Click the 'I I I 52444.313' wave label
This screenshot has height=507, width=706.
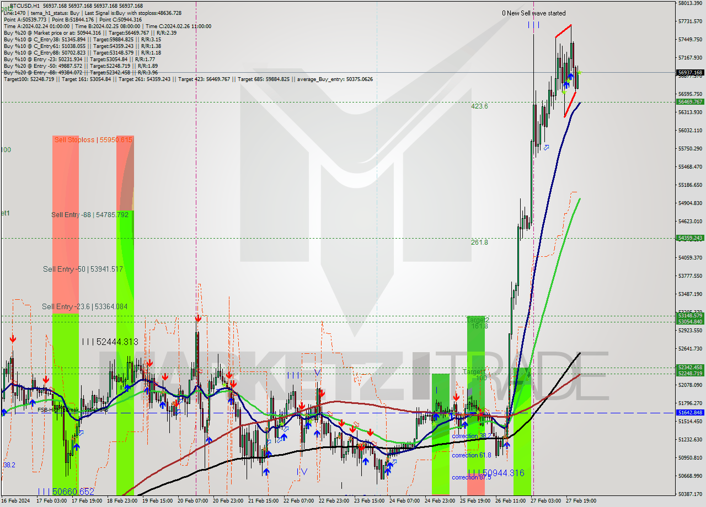click(109, 342)
